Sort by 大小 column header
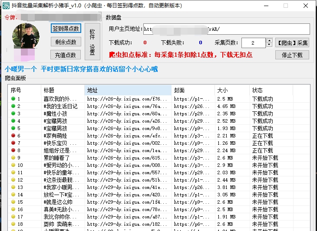This screenshot has width=317, height=231. [232, 90]
